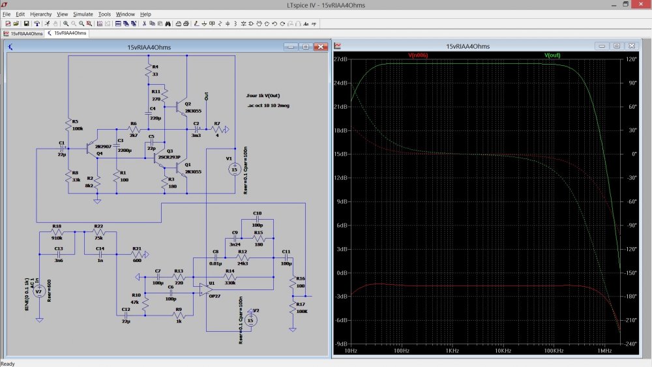Select the Draw Wire pencil tool

tap(196, 23)
